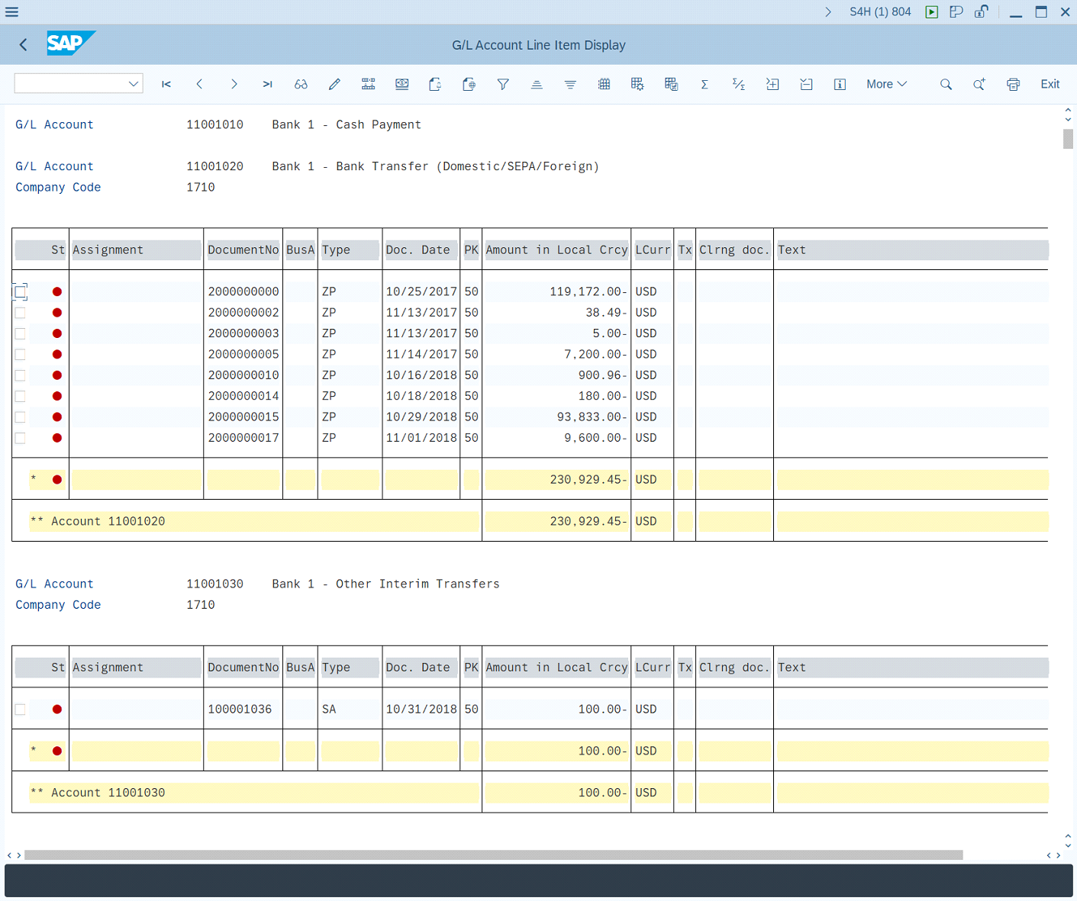Click the Sort Ascending icon
The height and width of the screenshot is (901, 1077).
coord(537,84)
